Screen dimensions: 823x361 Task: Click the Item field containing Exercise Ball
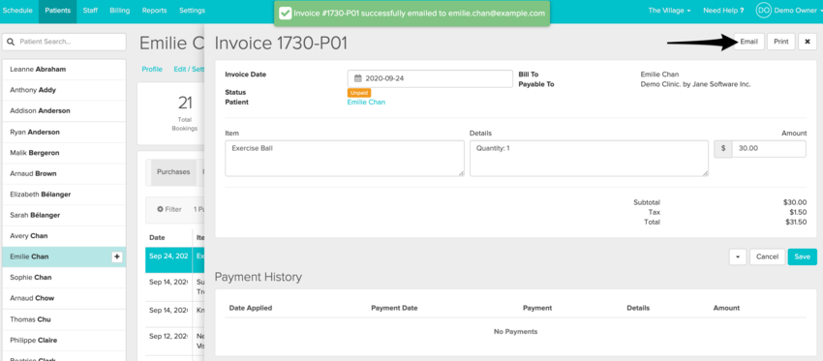pos(345,158)
